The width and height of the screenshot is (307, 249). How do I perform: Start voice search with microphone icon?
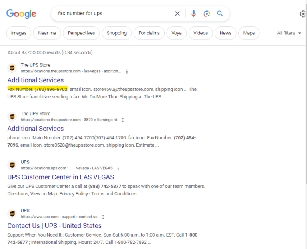pos(193,14)
